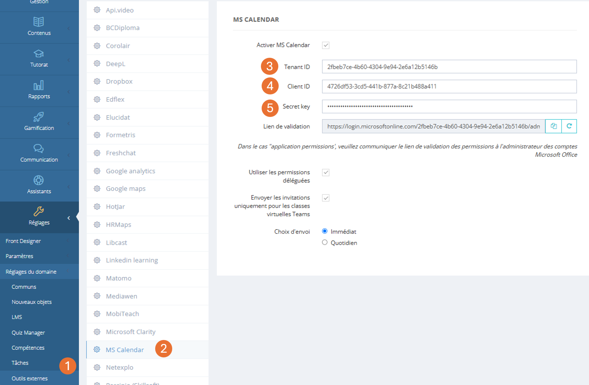This screenshot has height=385, width=589.
Task: Click the refresh validation link icon
Action: [569, 126]
